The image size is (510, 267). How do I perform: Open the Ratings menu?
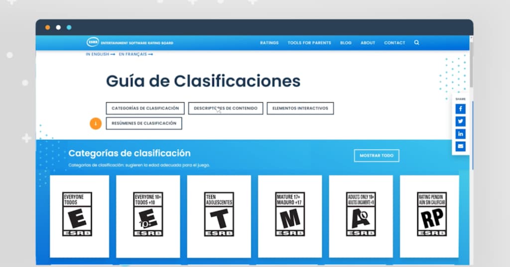[x=269, y=43]
